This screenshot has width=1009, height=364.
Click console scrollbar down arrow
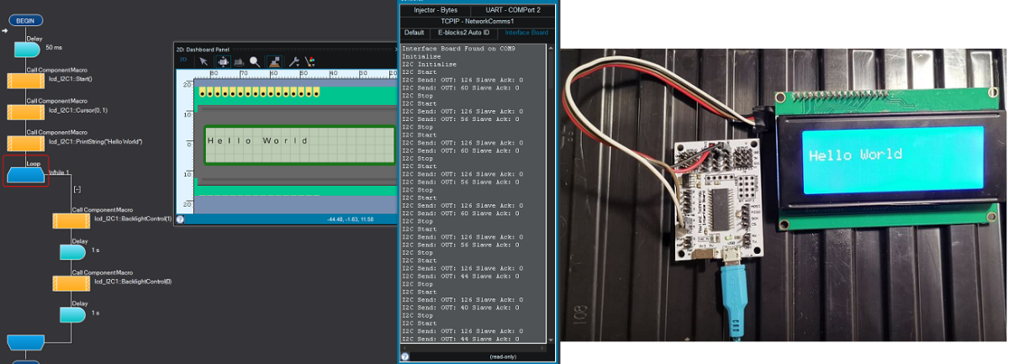click(551, 340)
